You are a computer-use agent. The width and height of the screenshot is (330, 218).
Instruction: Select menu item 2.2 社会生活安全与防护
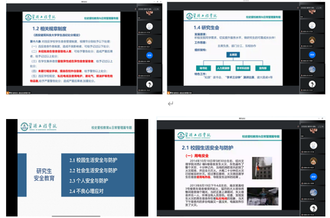pos(93,170)
